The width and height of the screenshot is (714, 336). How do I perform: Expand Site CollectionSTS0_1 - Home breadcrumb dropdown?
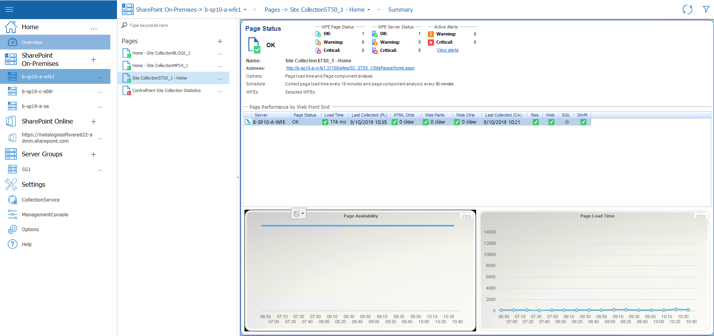[x=369, y=10]
